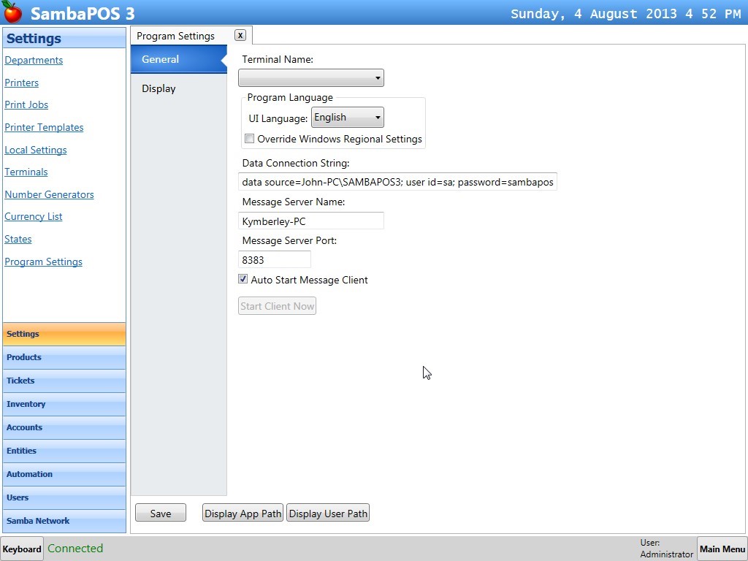The height and width of the screenshot is (561, 748).
Task: Click the Save button
Action: pyautogui.click(x=160, y=512)
